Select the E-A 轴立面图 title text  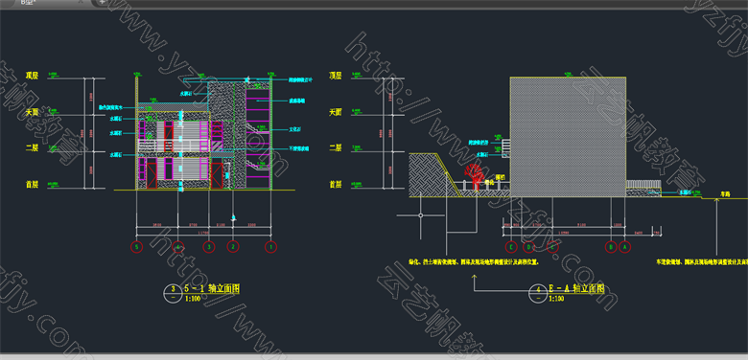coord(577,288)
